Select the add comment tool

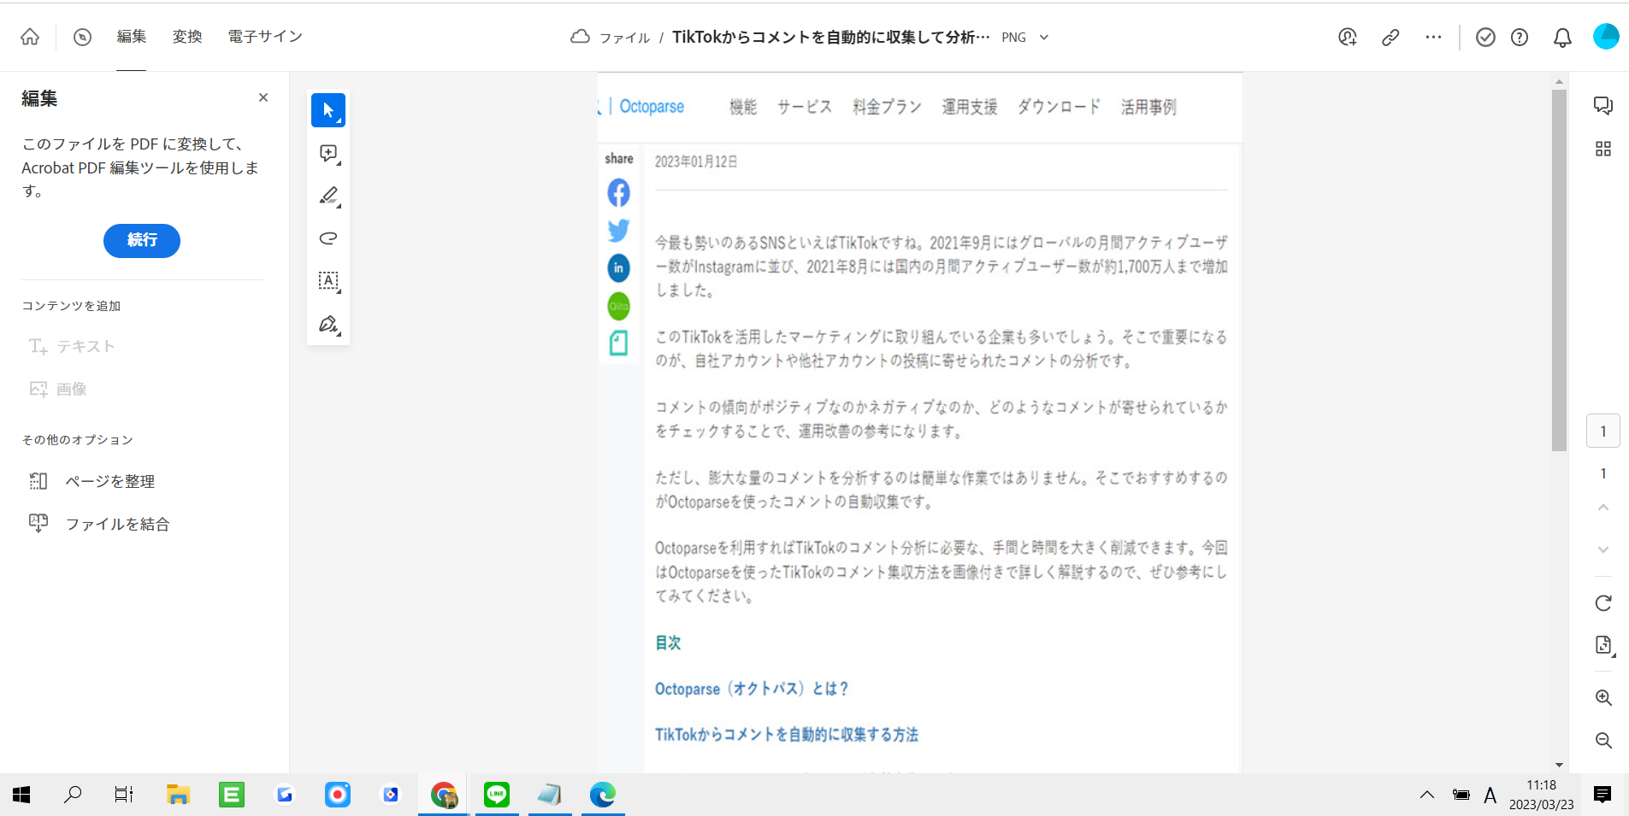pyautogui.click(x=328, y=153)
